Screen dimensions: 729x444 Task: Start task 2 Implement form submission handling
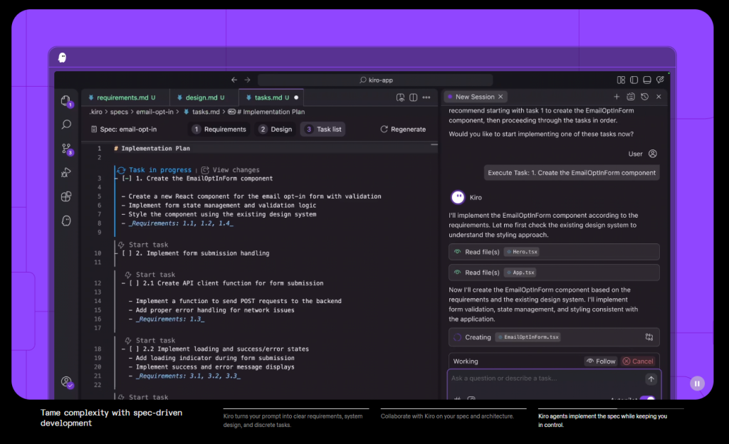143,245
